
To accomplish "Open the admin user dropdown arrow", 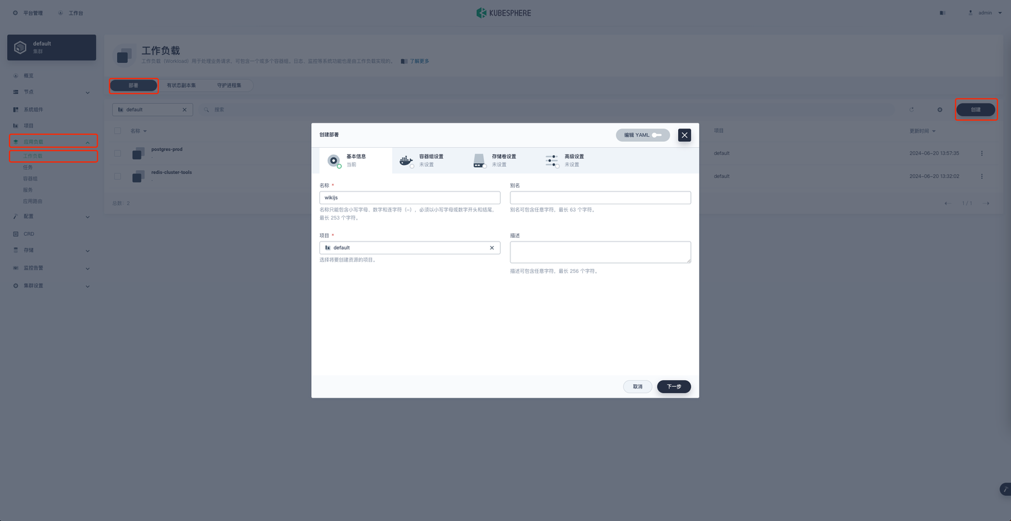I will (x=1000, y=13).
